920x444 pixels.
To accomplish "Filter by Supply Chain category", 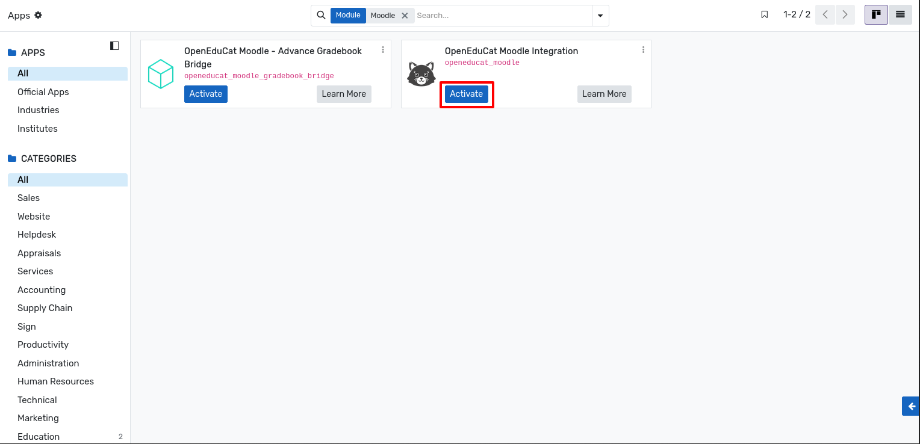I will click(67, 308).
